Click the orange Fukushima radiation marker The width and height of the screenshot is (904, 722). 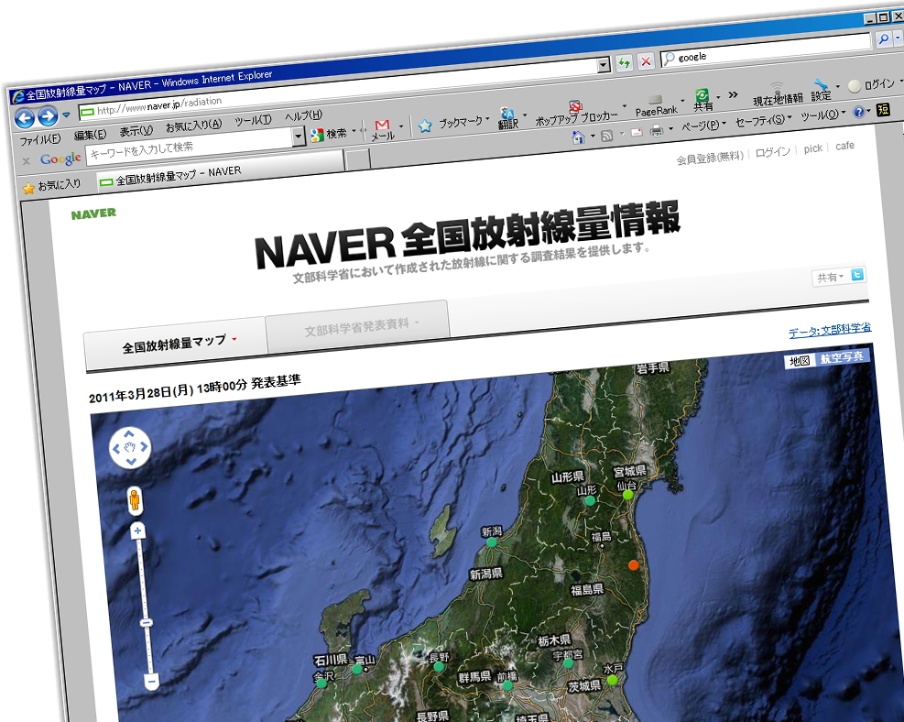[x=633, y=565]
